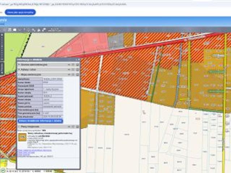Open the first blue link under the plan description
The width and height of the screenshot is (231, 173).
tap(34, 150)
